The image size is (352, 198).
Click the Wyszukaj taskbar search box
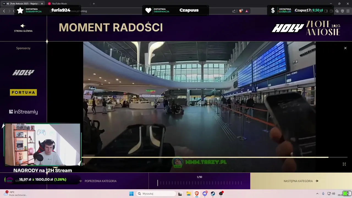tap(156, 194)
